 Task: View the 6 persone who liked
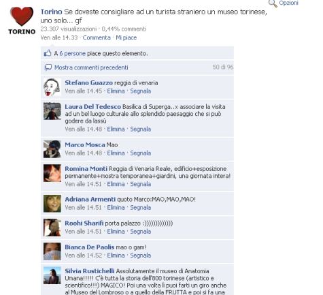[x=72, y=54]
